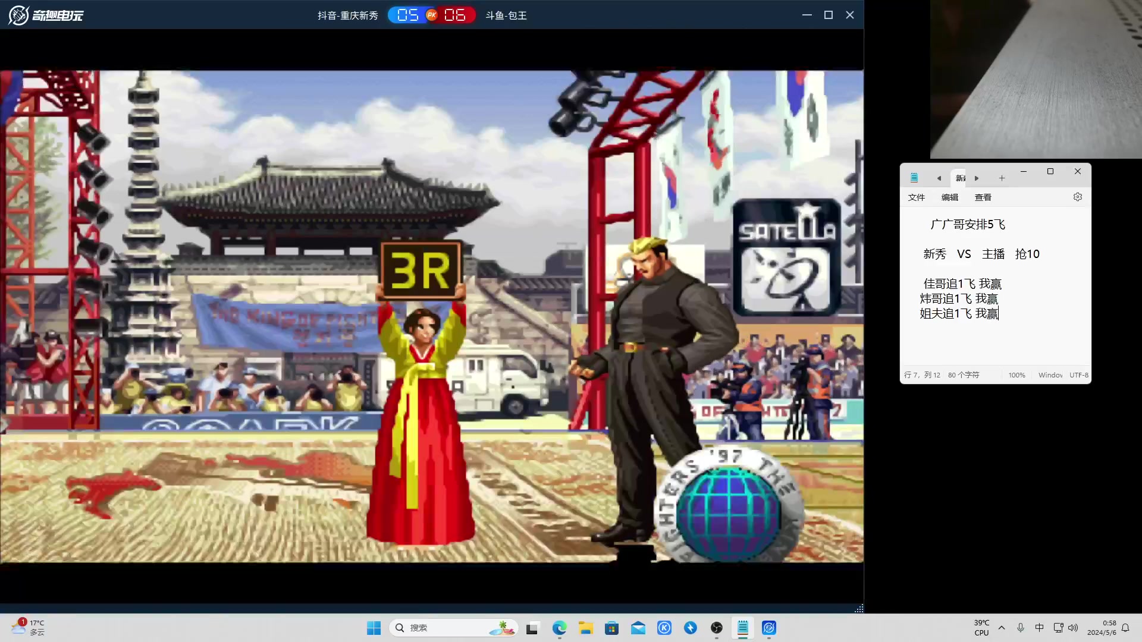The image size is (1142, 642).
Task: Open volume control from tray speaker icon
Action: [x=1073, y=628]
